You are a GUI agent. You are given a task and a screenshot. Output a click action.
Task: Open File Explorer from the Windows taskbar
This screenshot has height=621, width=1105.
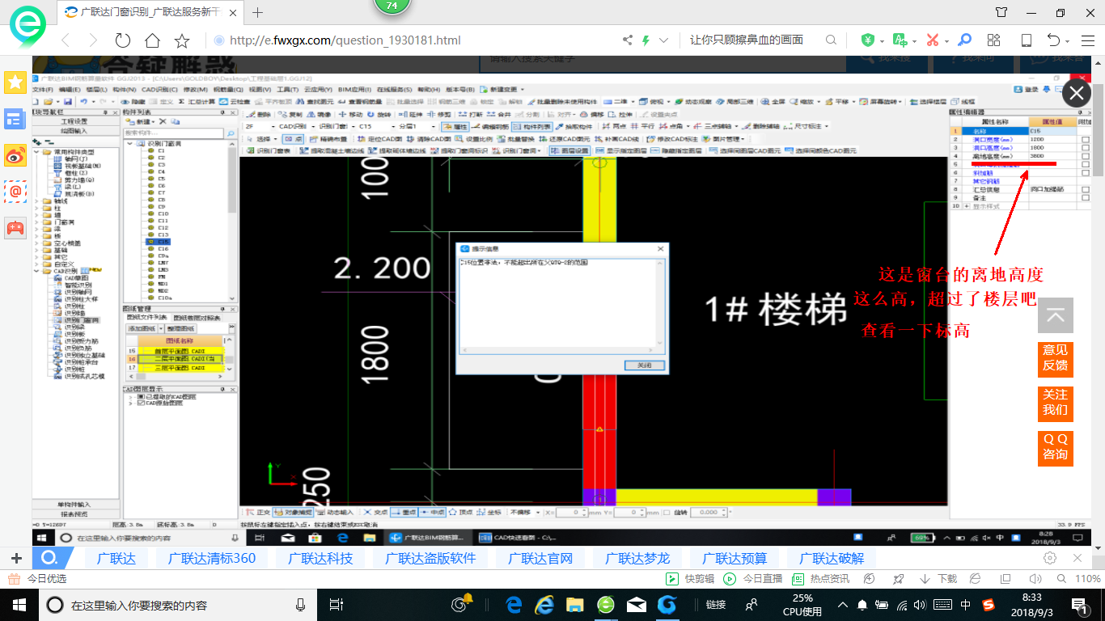575,604
